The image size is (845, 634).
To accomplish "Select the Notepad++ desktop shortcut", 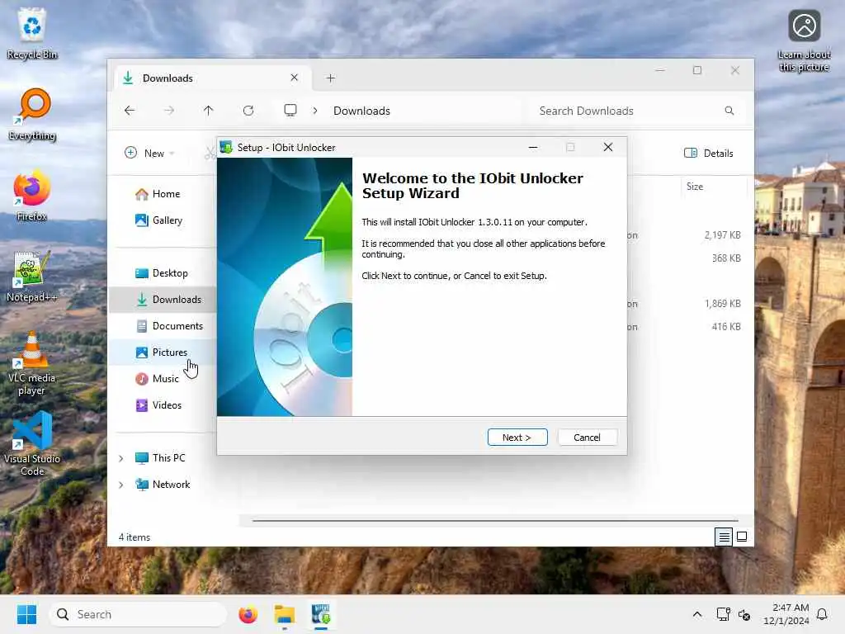I will 32,276.
